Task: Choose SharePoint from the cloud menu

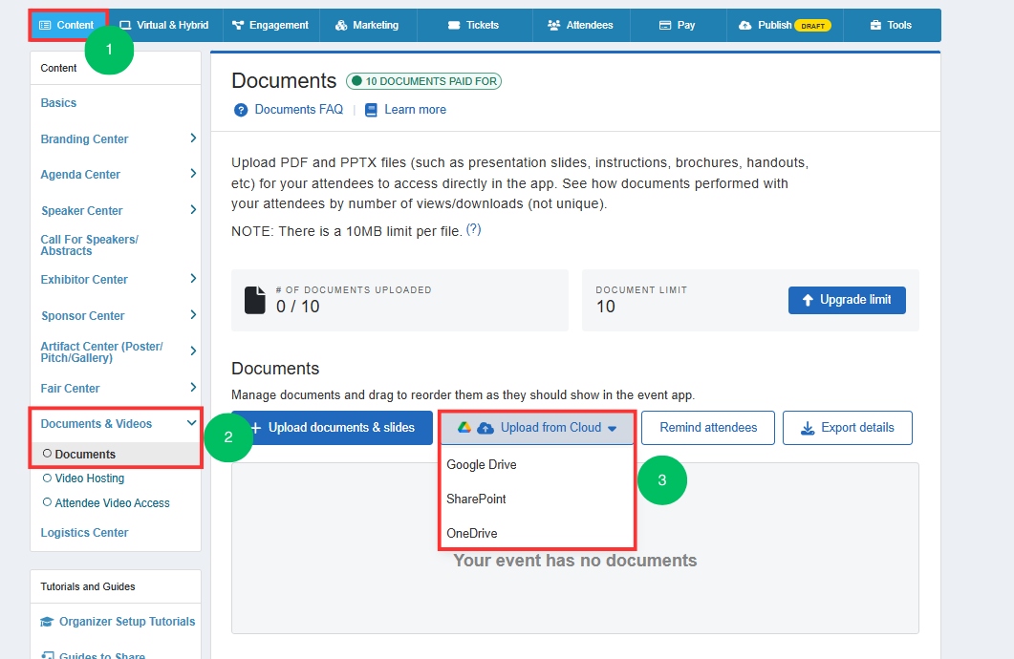Action: point(476,499)
